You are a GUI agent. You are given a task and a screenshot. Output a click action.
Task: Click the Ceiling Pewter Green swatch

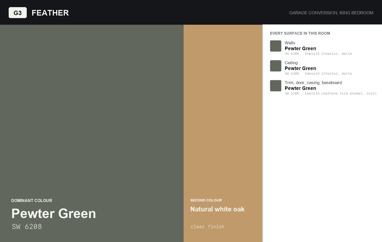pyautogui.click(x=276, y=66)
